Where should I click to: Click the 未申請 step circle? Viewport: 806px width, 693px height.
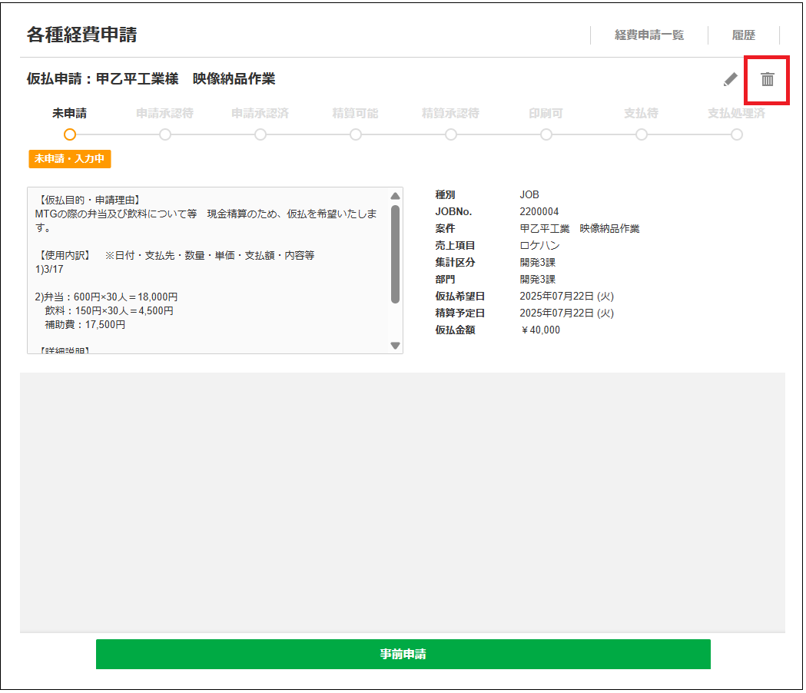point(70,134)
